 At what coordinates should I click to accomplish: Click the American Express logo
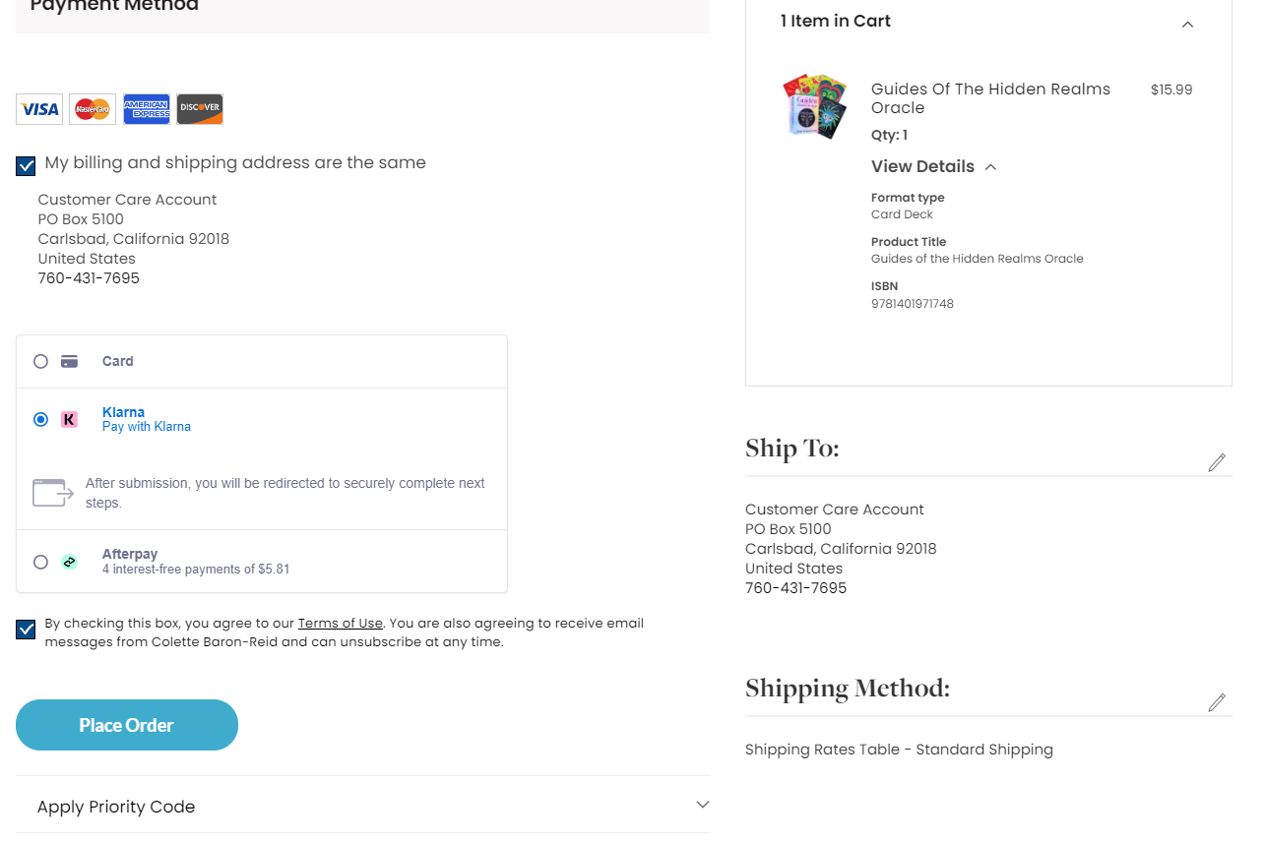147,109
